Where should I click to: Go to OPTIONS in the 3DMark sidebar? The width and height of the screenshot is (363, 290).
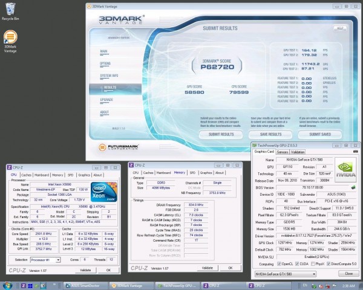click(105, 64)
